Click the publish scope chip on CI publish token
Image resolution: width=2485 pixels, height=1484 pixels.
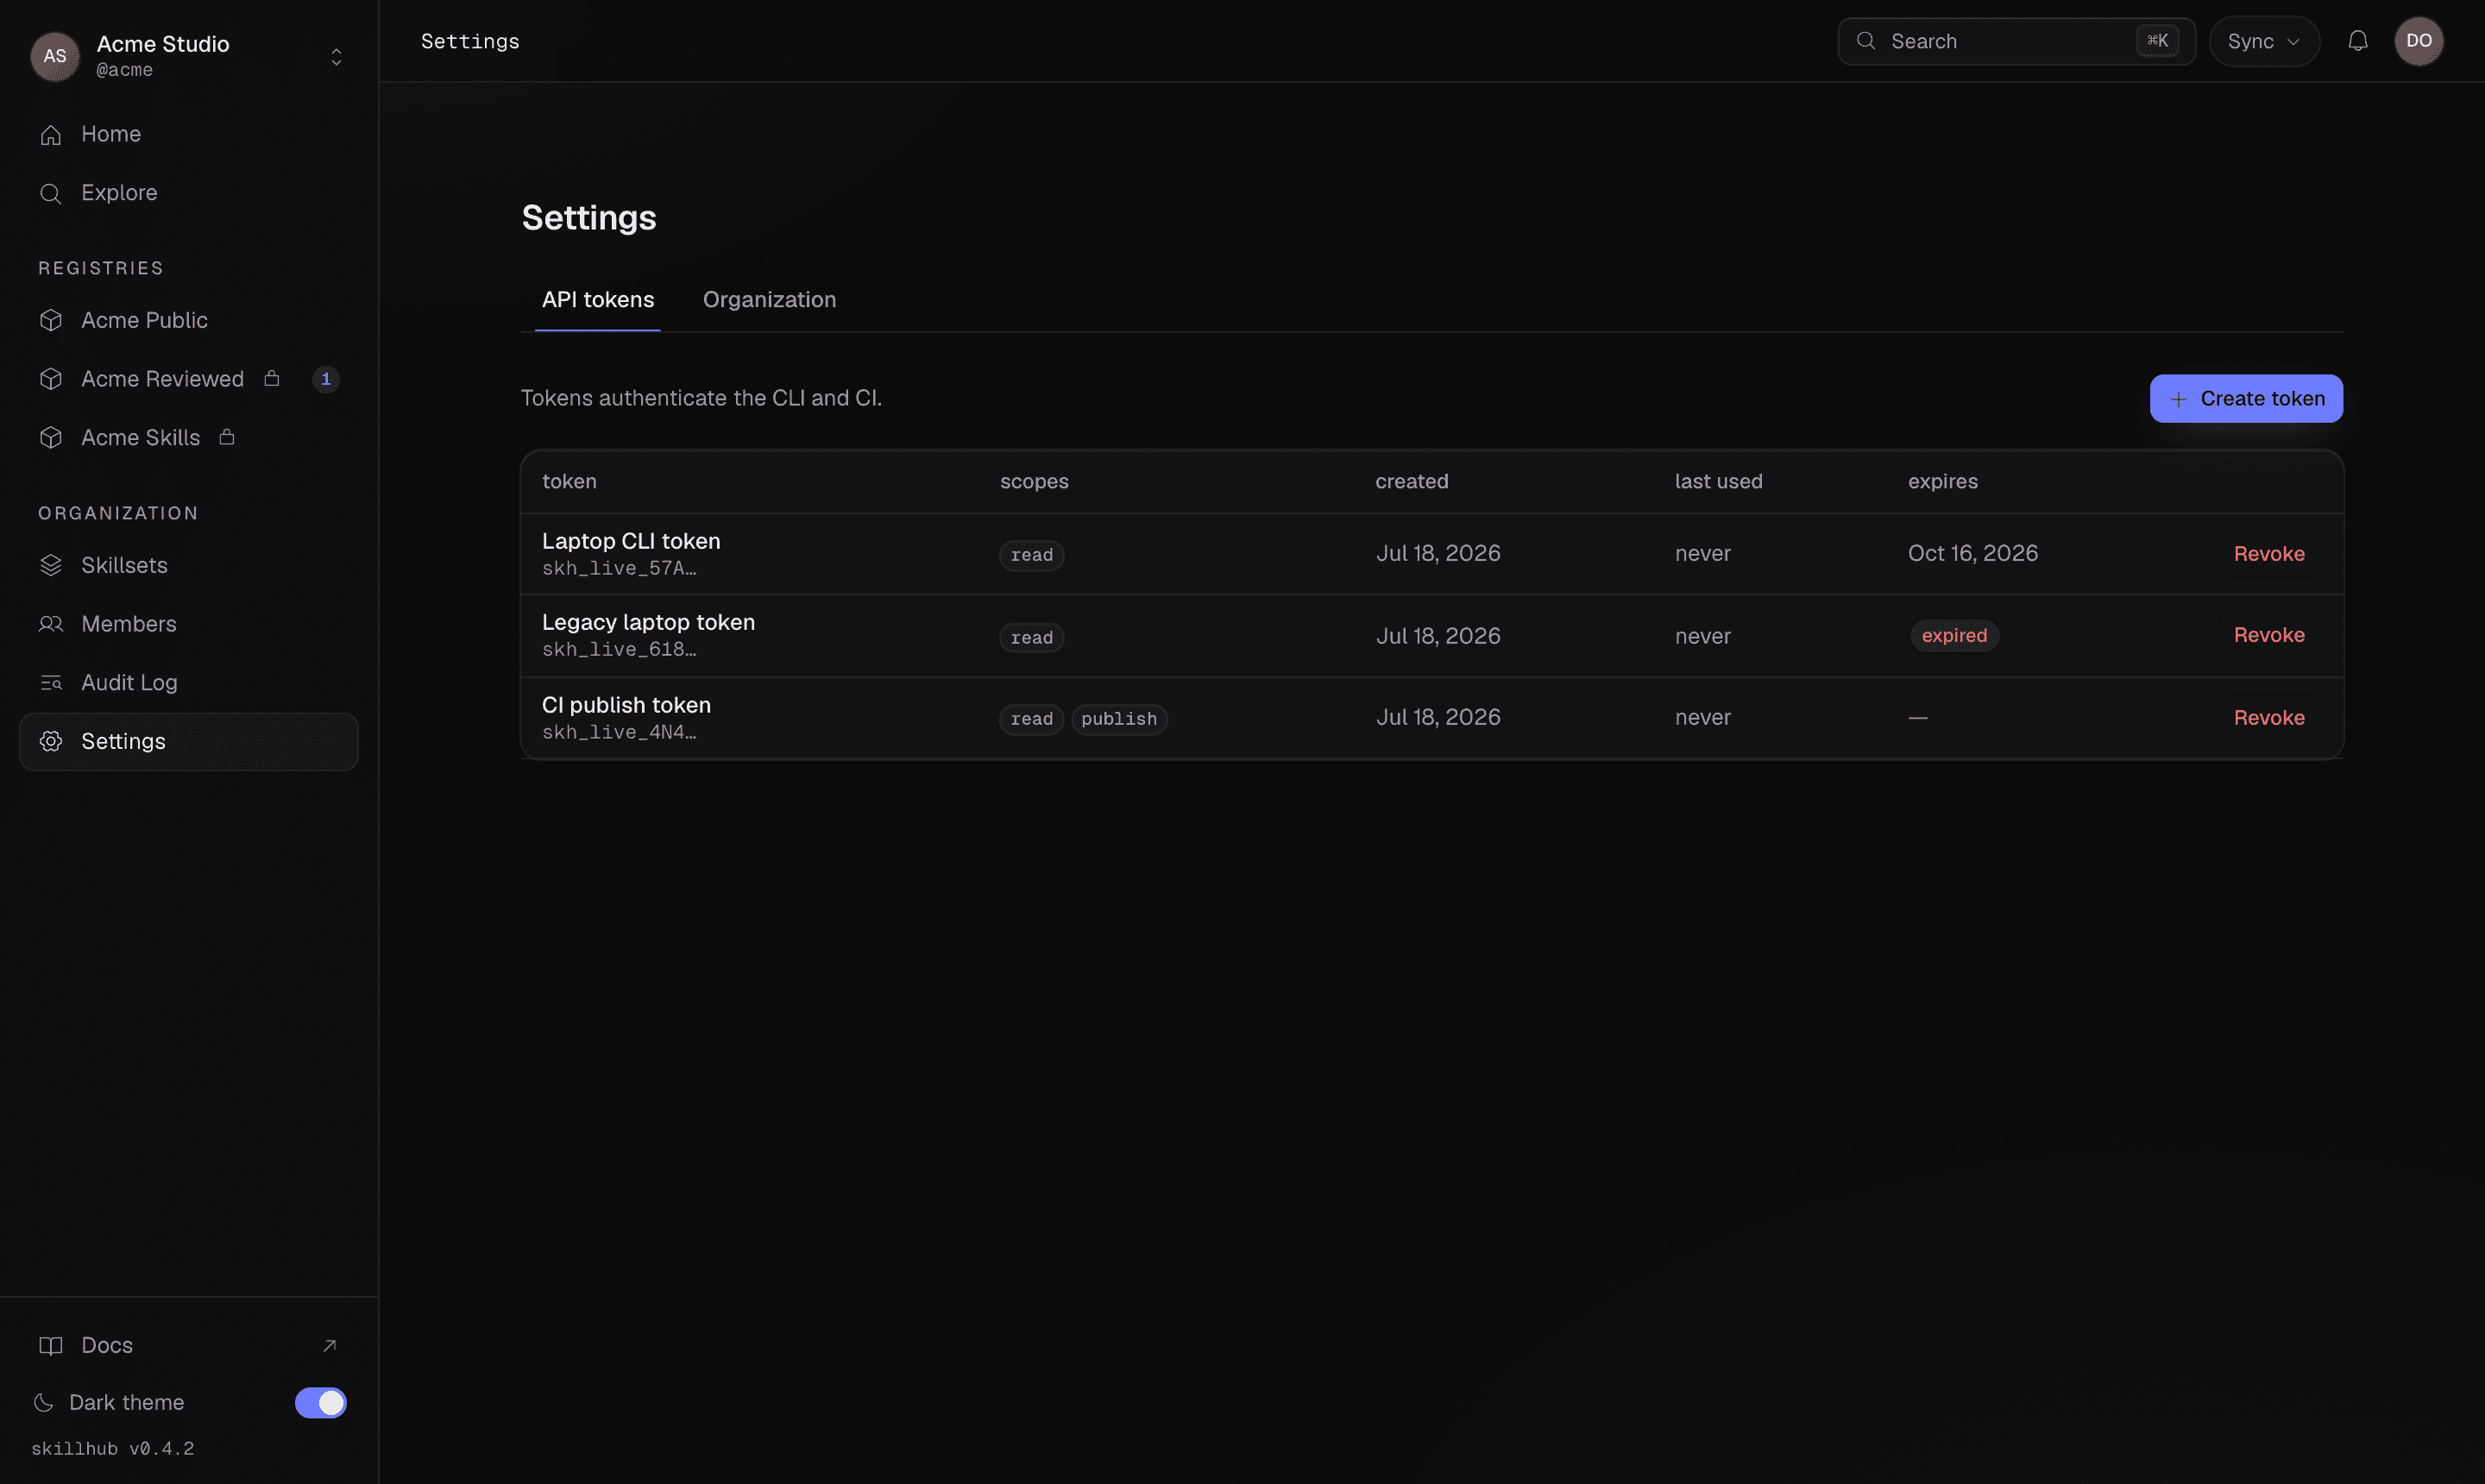click(1119, 719)
